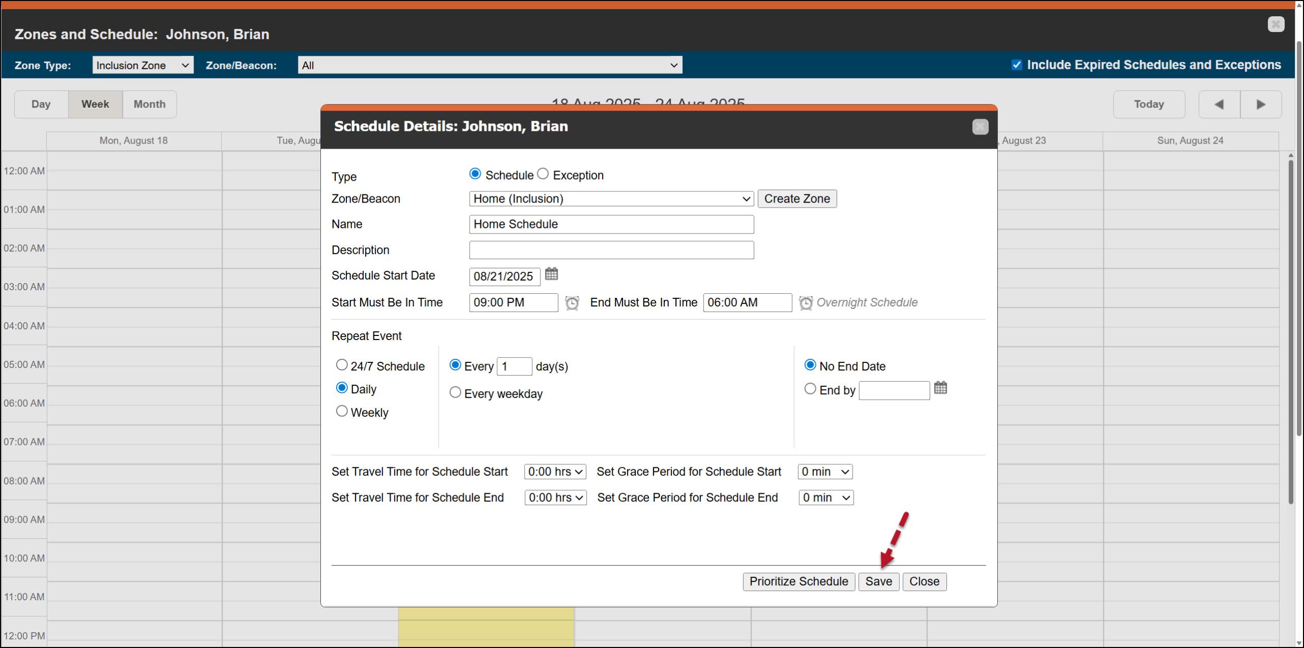
Task: Click into the Description text field
Action: pyautogui.click(x=611, y=250)
